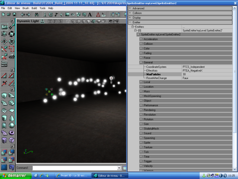Screen dimensions: 238x179
Task: Open the Build menu
Action: click(x=34, y=8)
